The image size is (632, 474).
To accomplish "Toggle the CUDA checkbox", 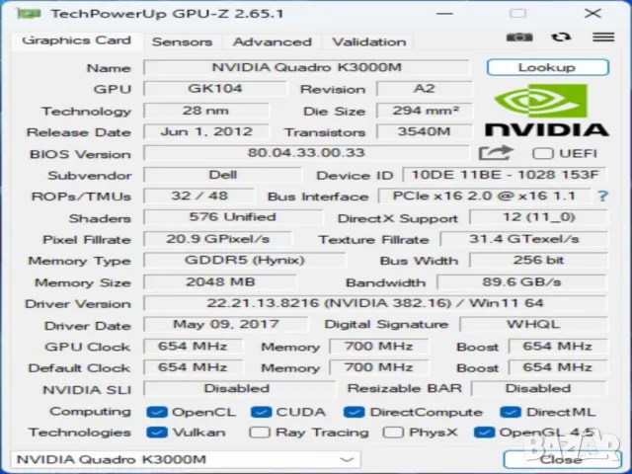I will (261, 412).
